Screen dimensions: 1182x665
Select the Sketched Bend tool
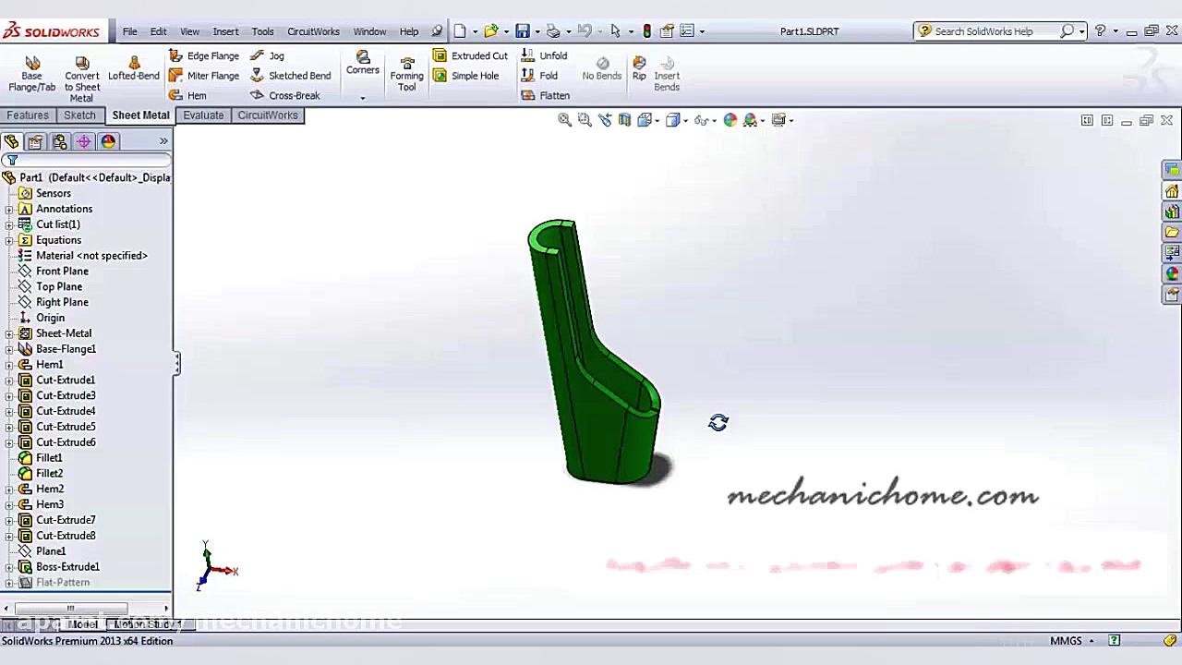(290, 76)
